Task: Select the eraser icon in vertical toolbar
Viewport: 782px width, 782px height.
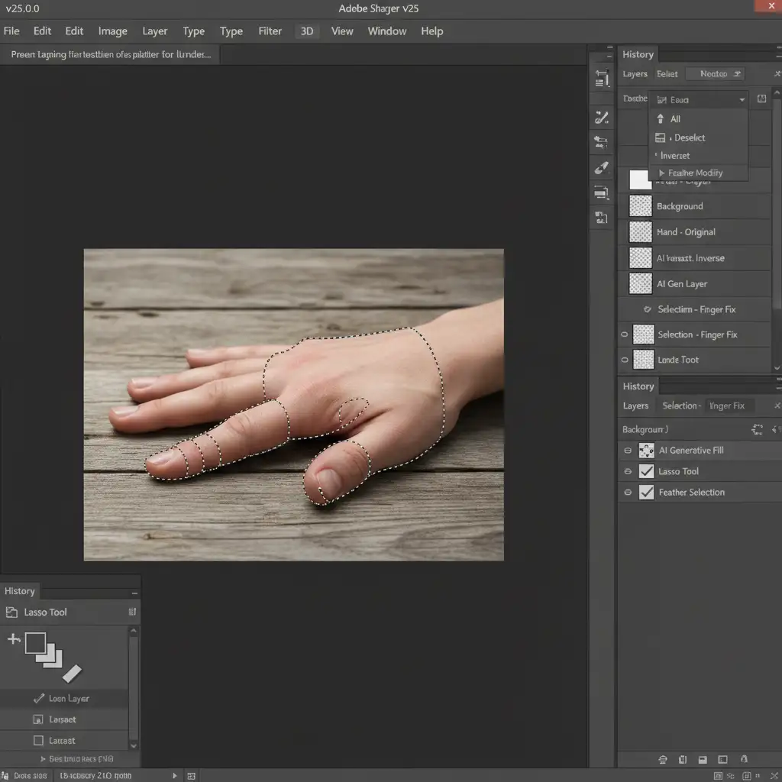Action: 602,167
